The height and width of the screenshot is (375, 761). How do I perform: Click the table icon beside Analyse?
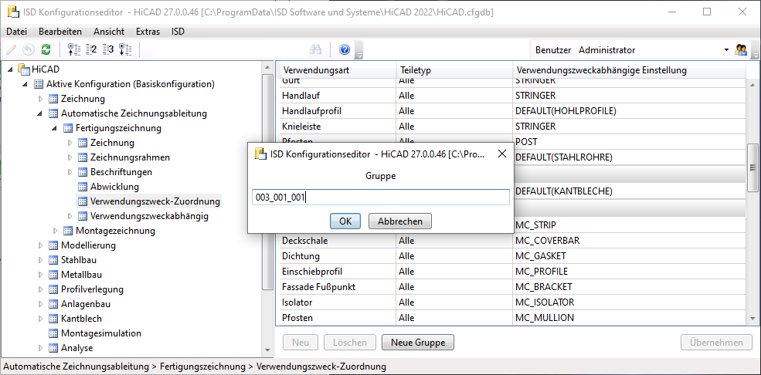[x=53, y=348]
